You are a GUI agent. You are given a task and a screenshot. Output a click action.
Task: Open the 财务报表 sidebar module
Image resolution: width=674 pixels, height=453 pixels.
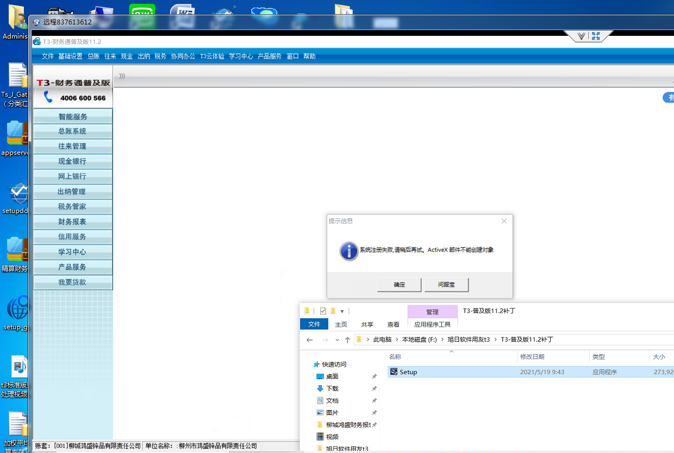(73, 222)
